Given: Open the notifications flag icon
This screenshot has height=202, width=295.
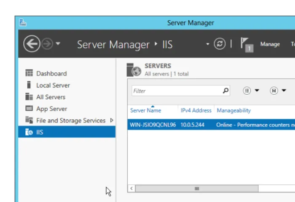Looking at the screenshot, I should tap(247, 45).
